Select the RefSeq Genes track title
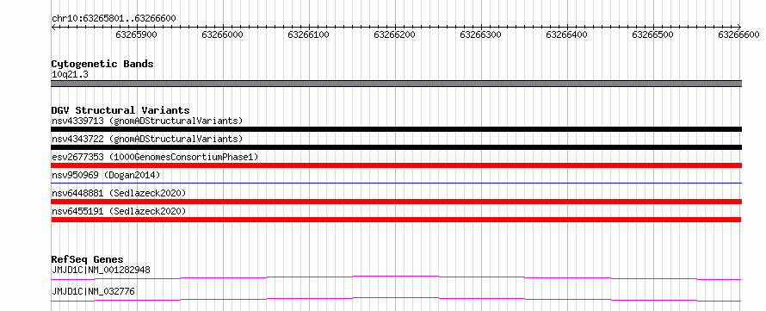Viewport: 766px width, 311px height. [88, 259]
